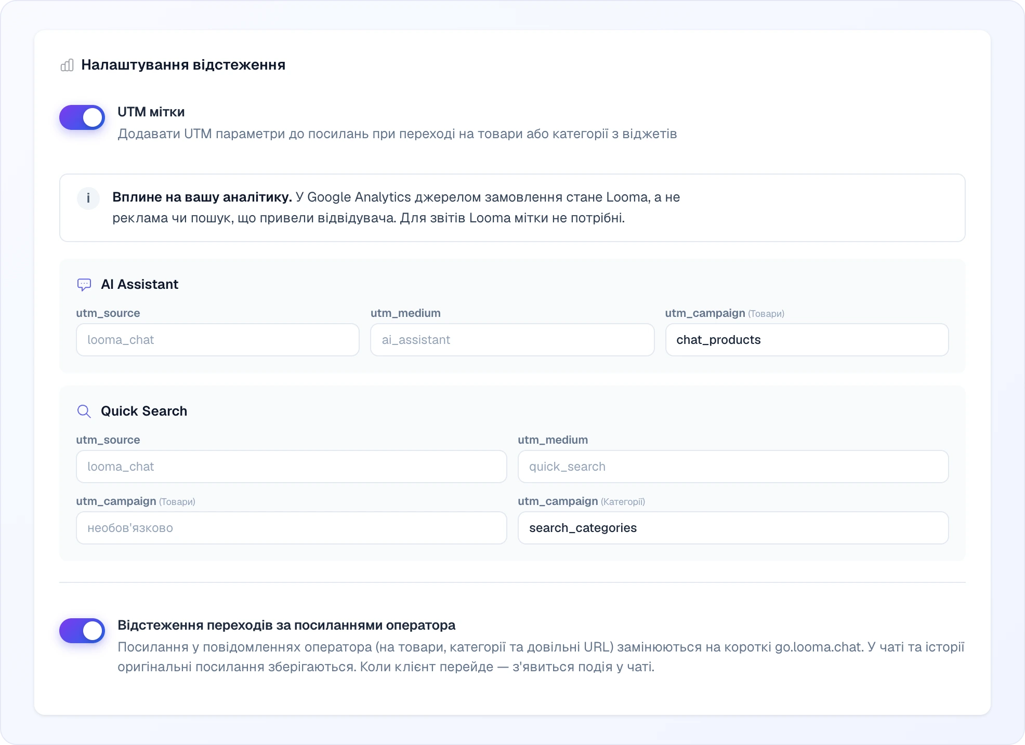
Task: Click the bar chart icon beside Налаштування відстеження
Action: coord(67,65)
